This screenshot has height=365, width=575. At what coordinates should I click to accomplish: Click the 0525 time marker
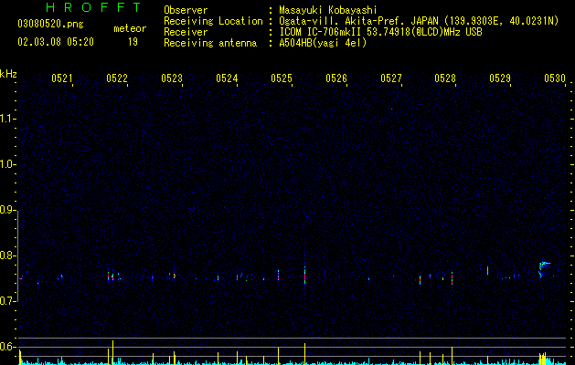[x=282, y=78]
